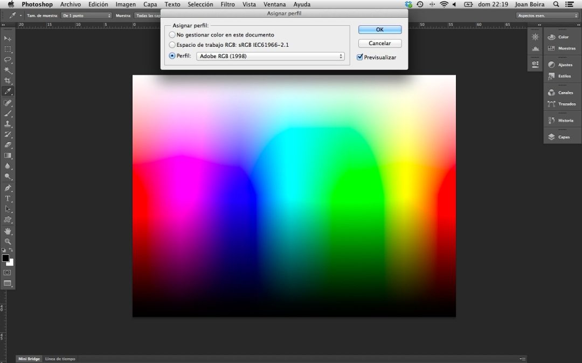Disable the Previsualizar checkbox
582x363 pixels.
coord(360,57)
